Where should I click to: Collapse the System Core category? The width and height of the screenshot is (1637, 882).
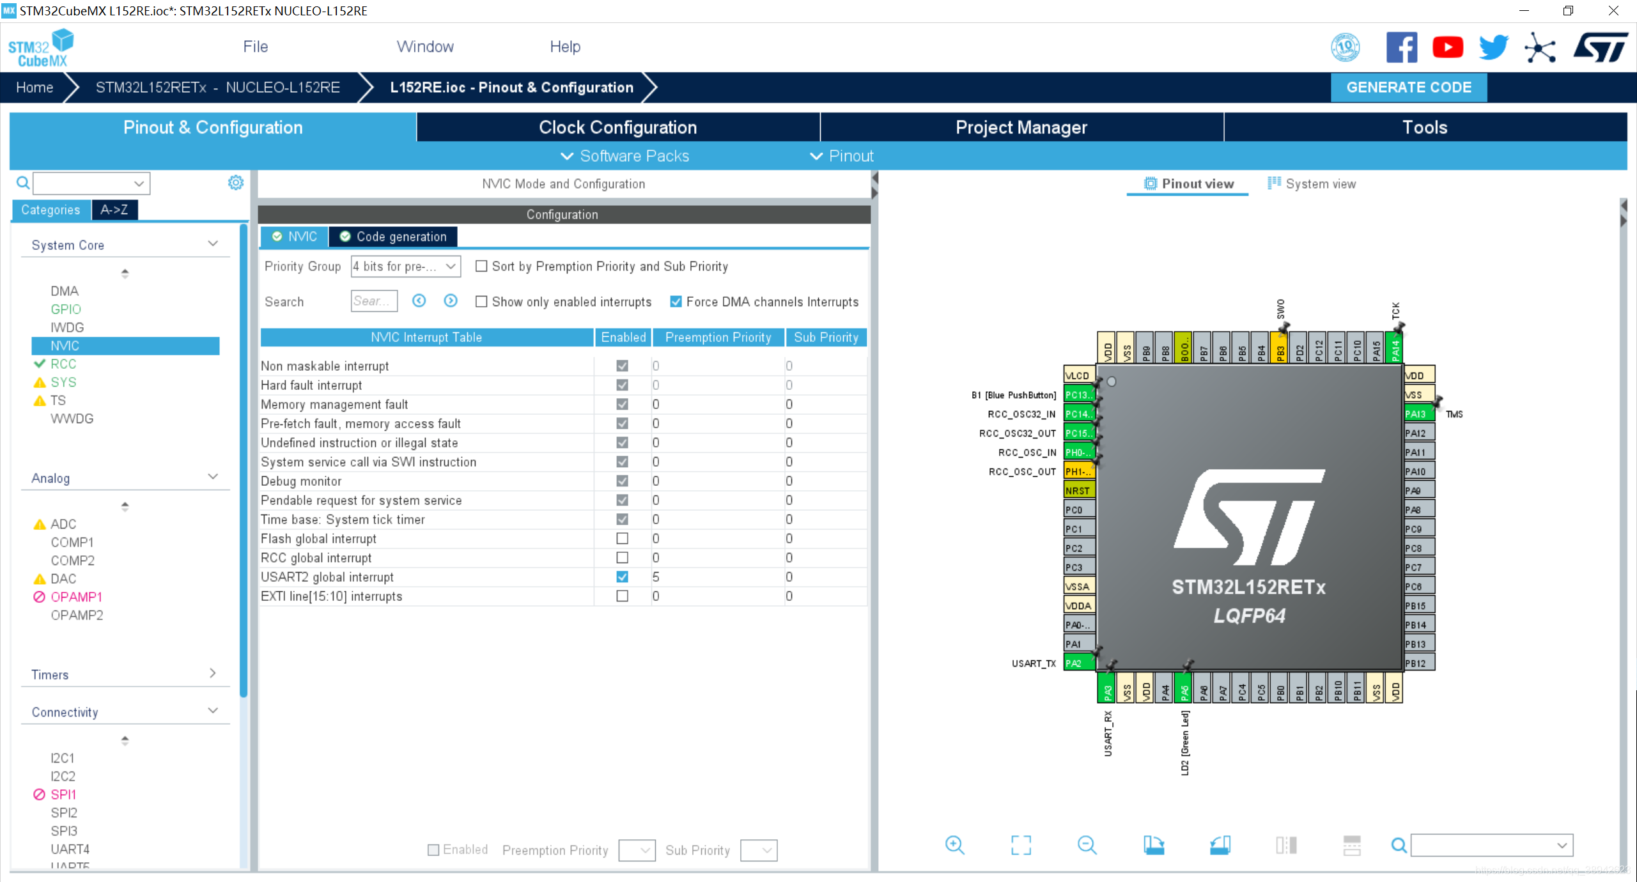[213, 244]
